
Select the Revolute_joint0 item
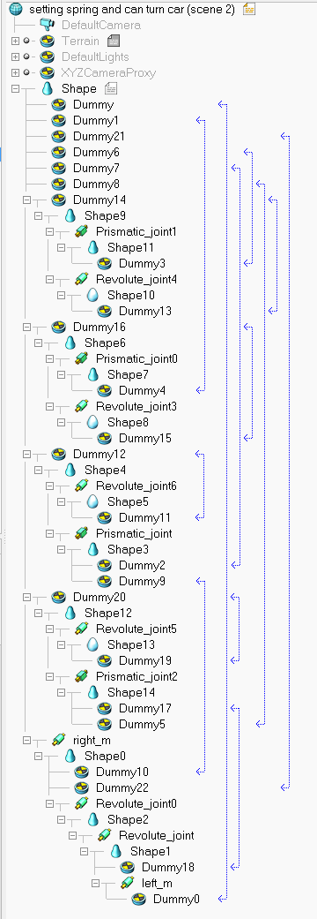click(x=136, y=803)
